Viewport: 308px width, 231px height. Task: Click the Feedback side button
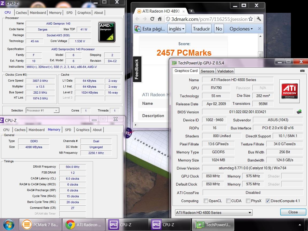(x=137, y=69)
